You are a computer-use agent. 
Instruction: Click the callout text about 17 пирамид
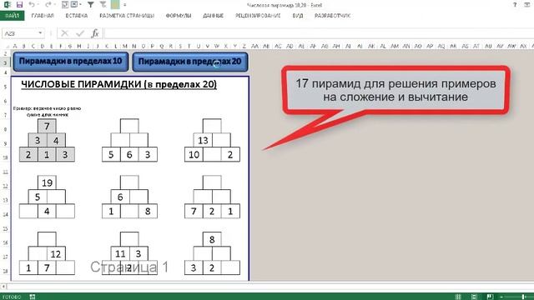point(395,90)
